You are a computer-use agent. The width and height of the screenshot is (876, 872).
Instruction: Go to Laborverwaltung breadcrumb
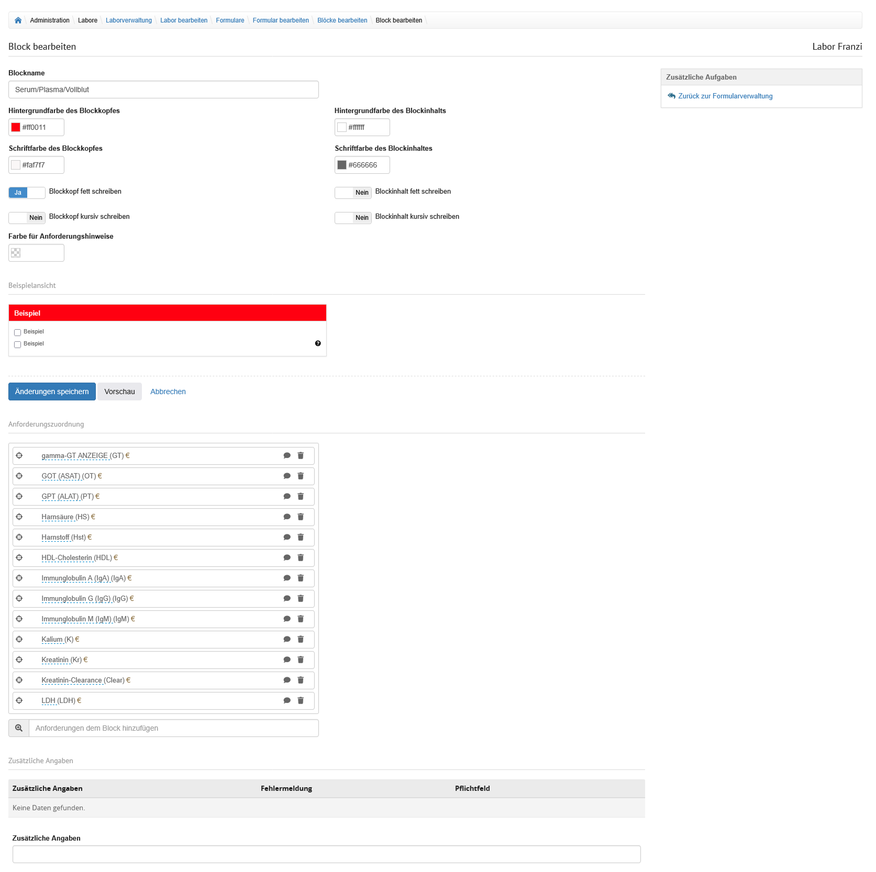(128, 20)
